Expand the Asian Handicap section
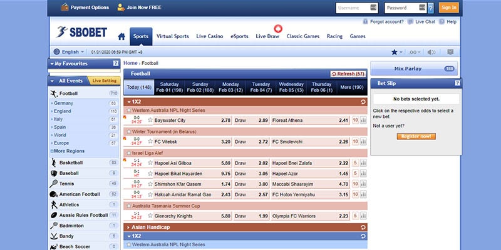The image size is (501, 250). (x=128, y=227)
